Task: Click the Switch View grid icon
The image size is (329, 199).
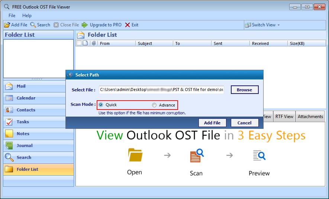Action: (248, 25)
